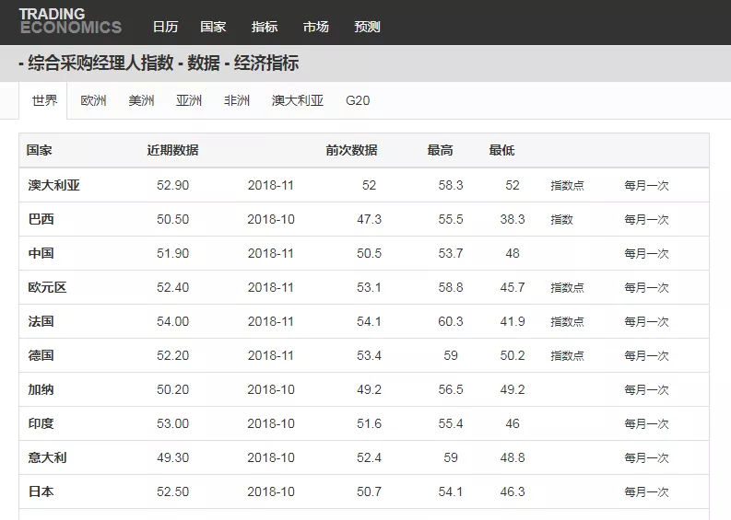Open the 日本 country link
This screenshot has height=520, width=731.
click(x=41, y=491)
